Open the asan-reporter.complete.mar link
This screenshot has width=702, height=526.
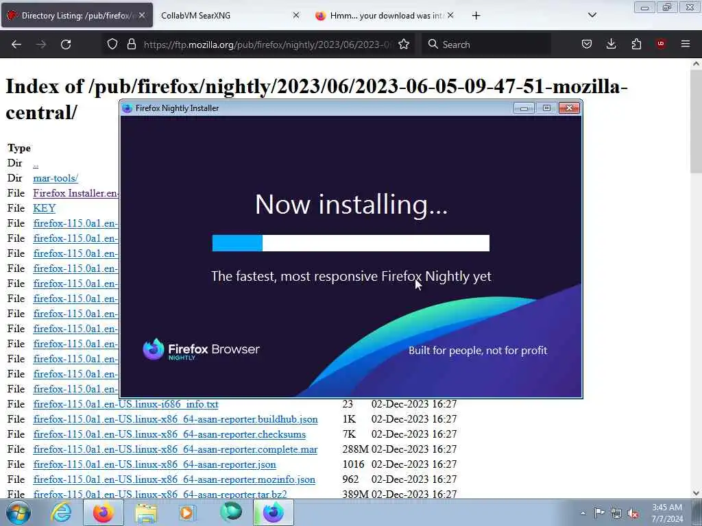click(175, 449)
